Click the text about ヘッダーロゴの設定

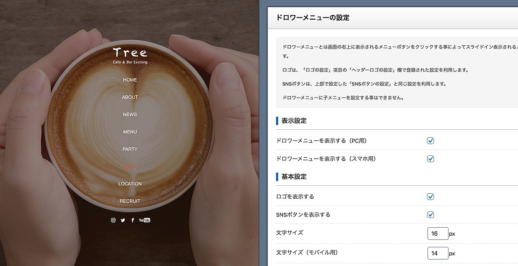376,70
